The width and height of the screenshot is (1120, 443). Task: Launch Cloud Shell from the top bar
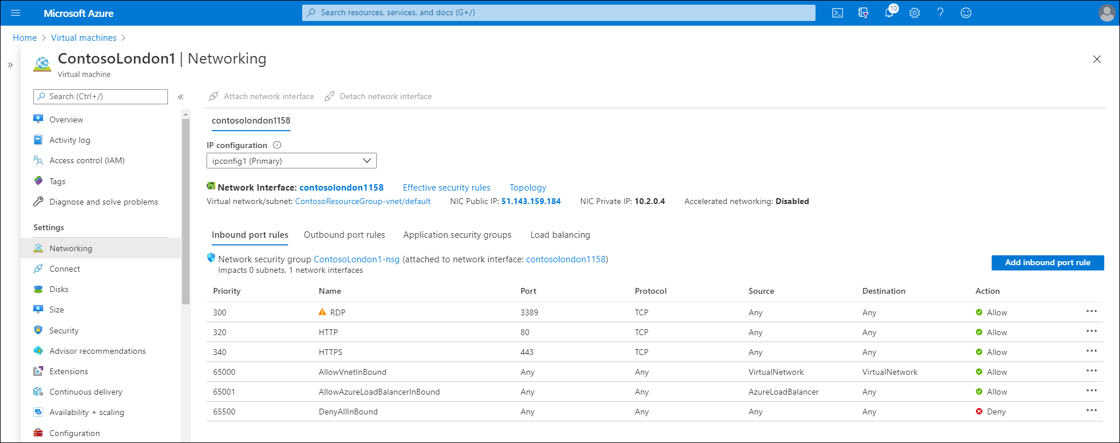(x=838, y=13)
